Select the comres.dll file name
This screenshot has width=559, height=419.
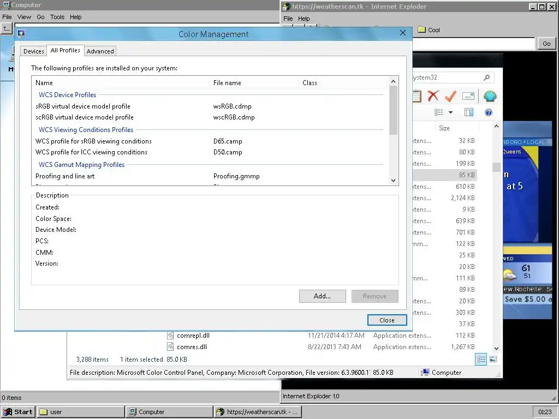192,346
